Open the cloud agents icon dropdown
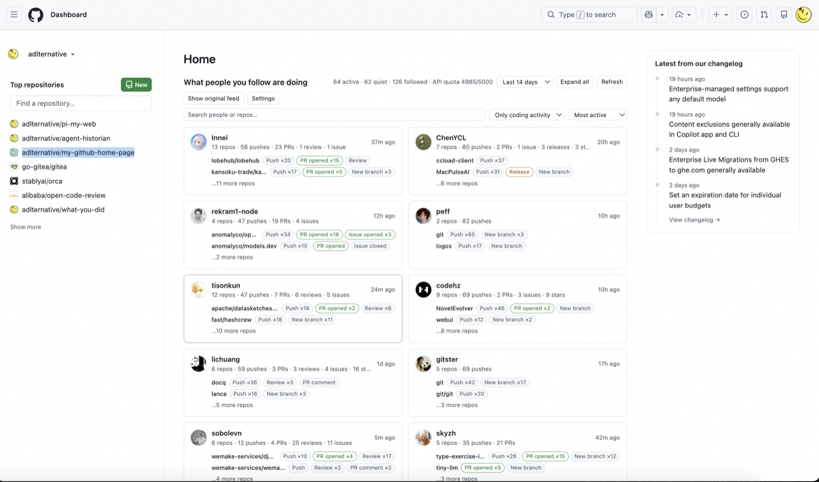 684,15
